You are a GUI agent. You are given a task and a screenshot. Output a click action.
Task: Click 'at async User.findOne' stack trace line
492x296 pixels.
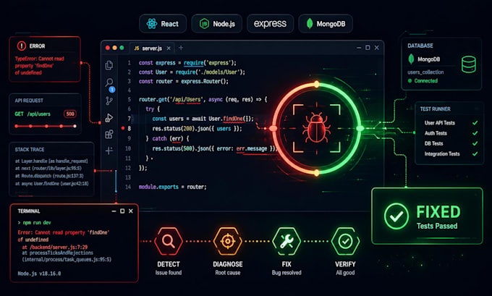pos(52,183)
